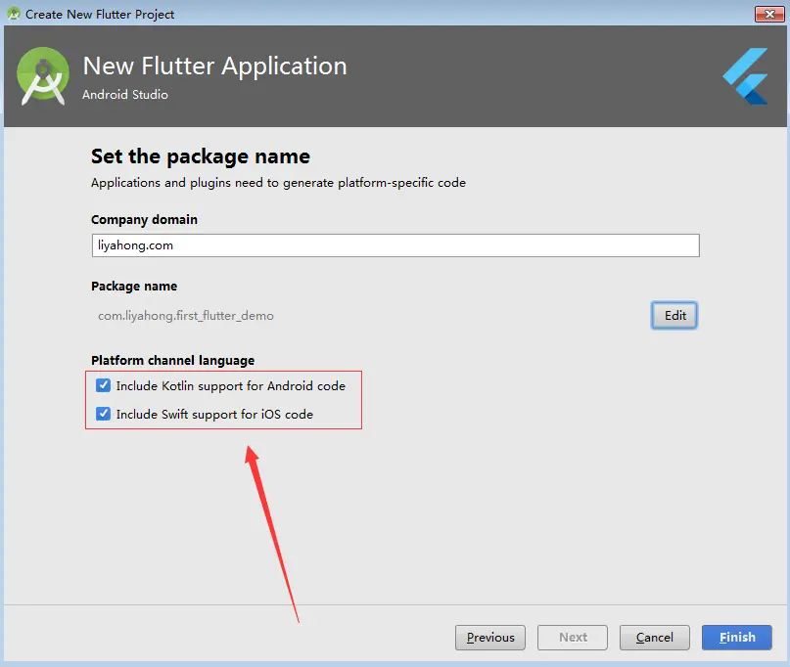The height and width of the screenshot is (667, 790).
Task: Click the 'Platform channel language' label
Action: pyautogui.click(x=173, y=361)
